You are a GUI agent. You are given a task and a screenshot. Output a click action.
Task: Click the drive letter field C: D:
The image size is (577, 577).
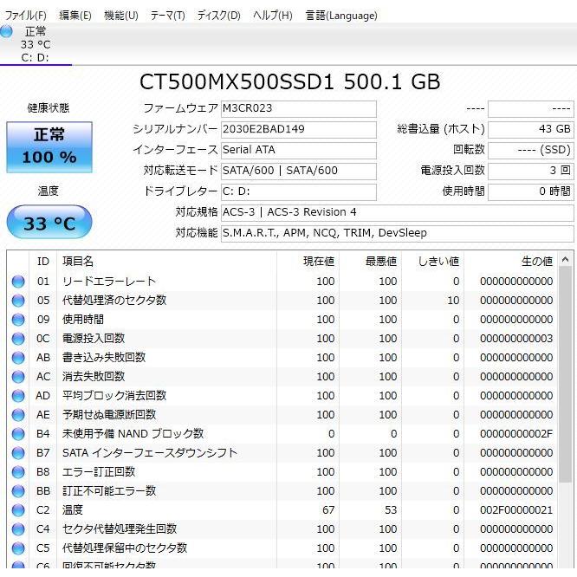click(298, 191)
